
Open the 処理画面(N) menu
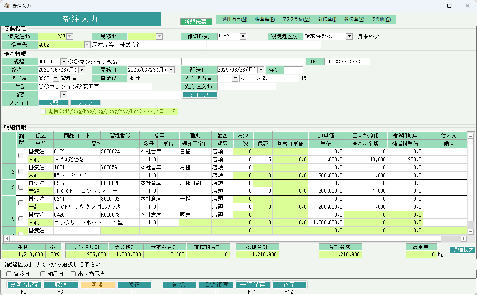point(235,19)
